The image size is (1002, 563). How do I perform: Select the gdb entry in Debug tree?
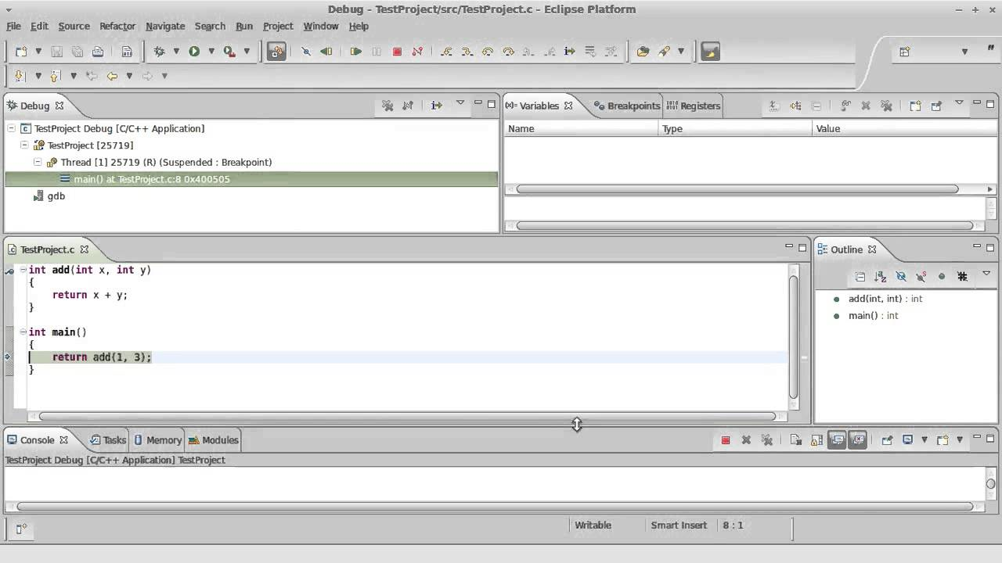(x=56, y=195)
